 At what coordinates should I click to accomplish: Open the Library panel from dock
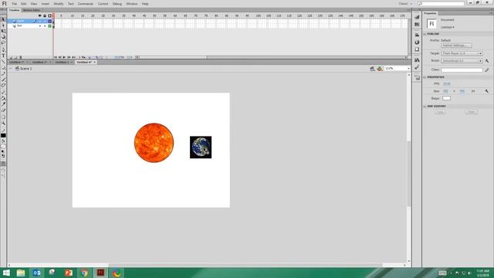tap(417, 60)
